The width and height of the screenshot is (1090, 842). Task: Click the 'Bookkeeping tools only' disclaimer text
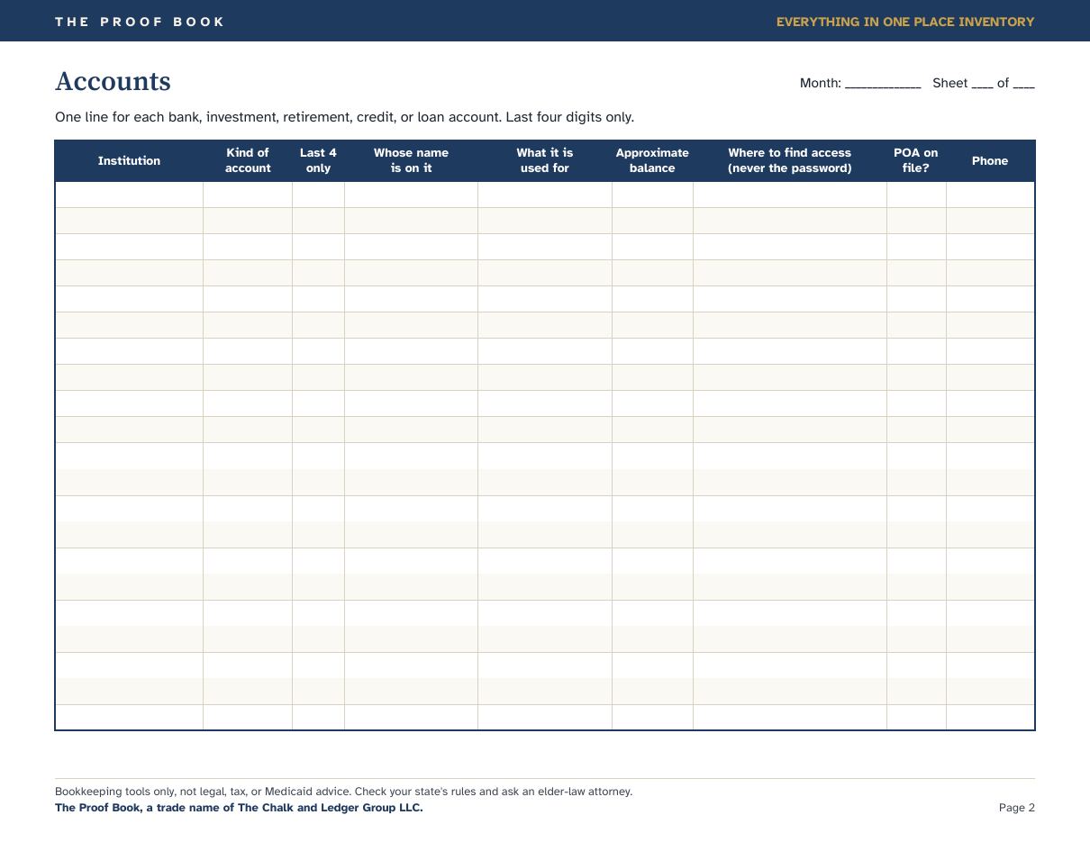click(343, 792)
